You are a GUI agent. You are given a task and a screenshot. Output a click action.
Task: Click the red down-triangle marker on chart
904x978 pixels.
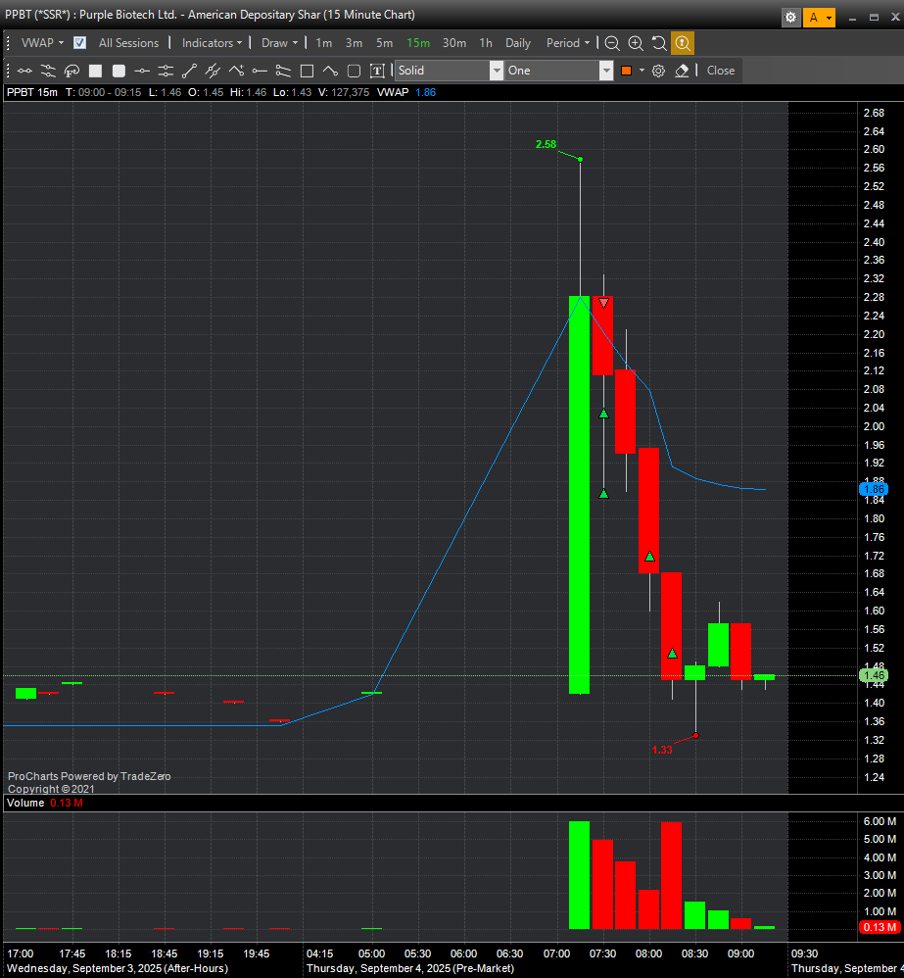pyautogui.click(x=603, y=303)
